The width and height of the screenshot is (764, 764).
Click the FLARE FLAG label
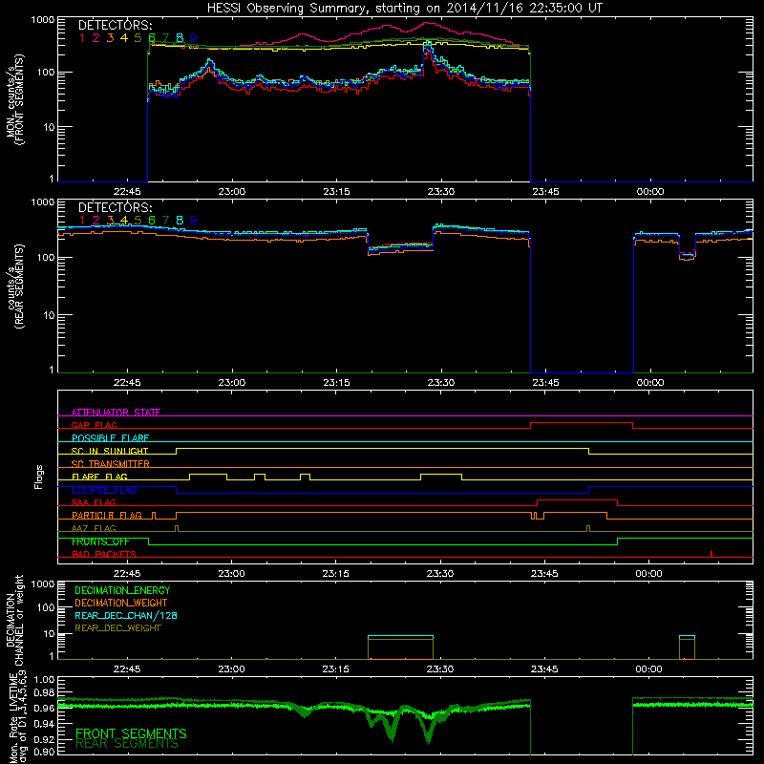click(x=99, y=477)
